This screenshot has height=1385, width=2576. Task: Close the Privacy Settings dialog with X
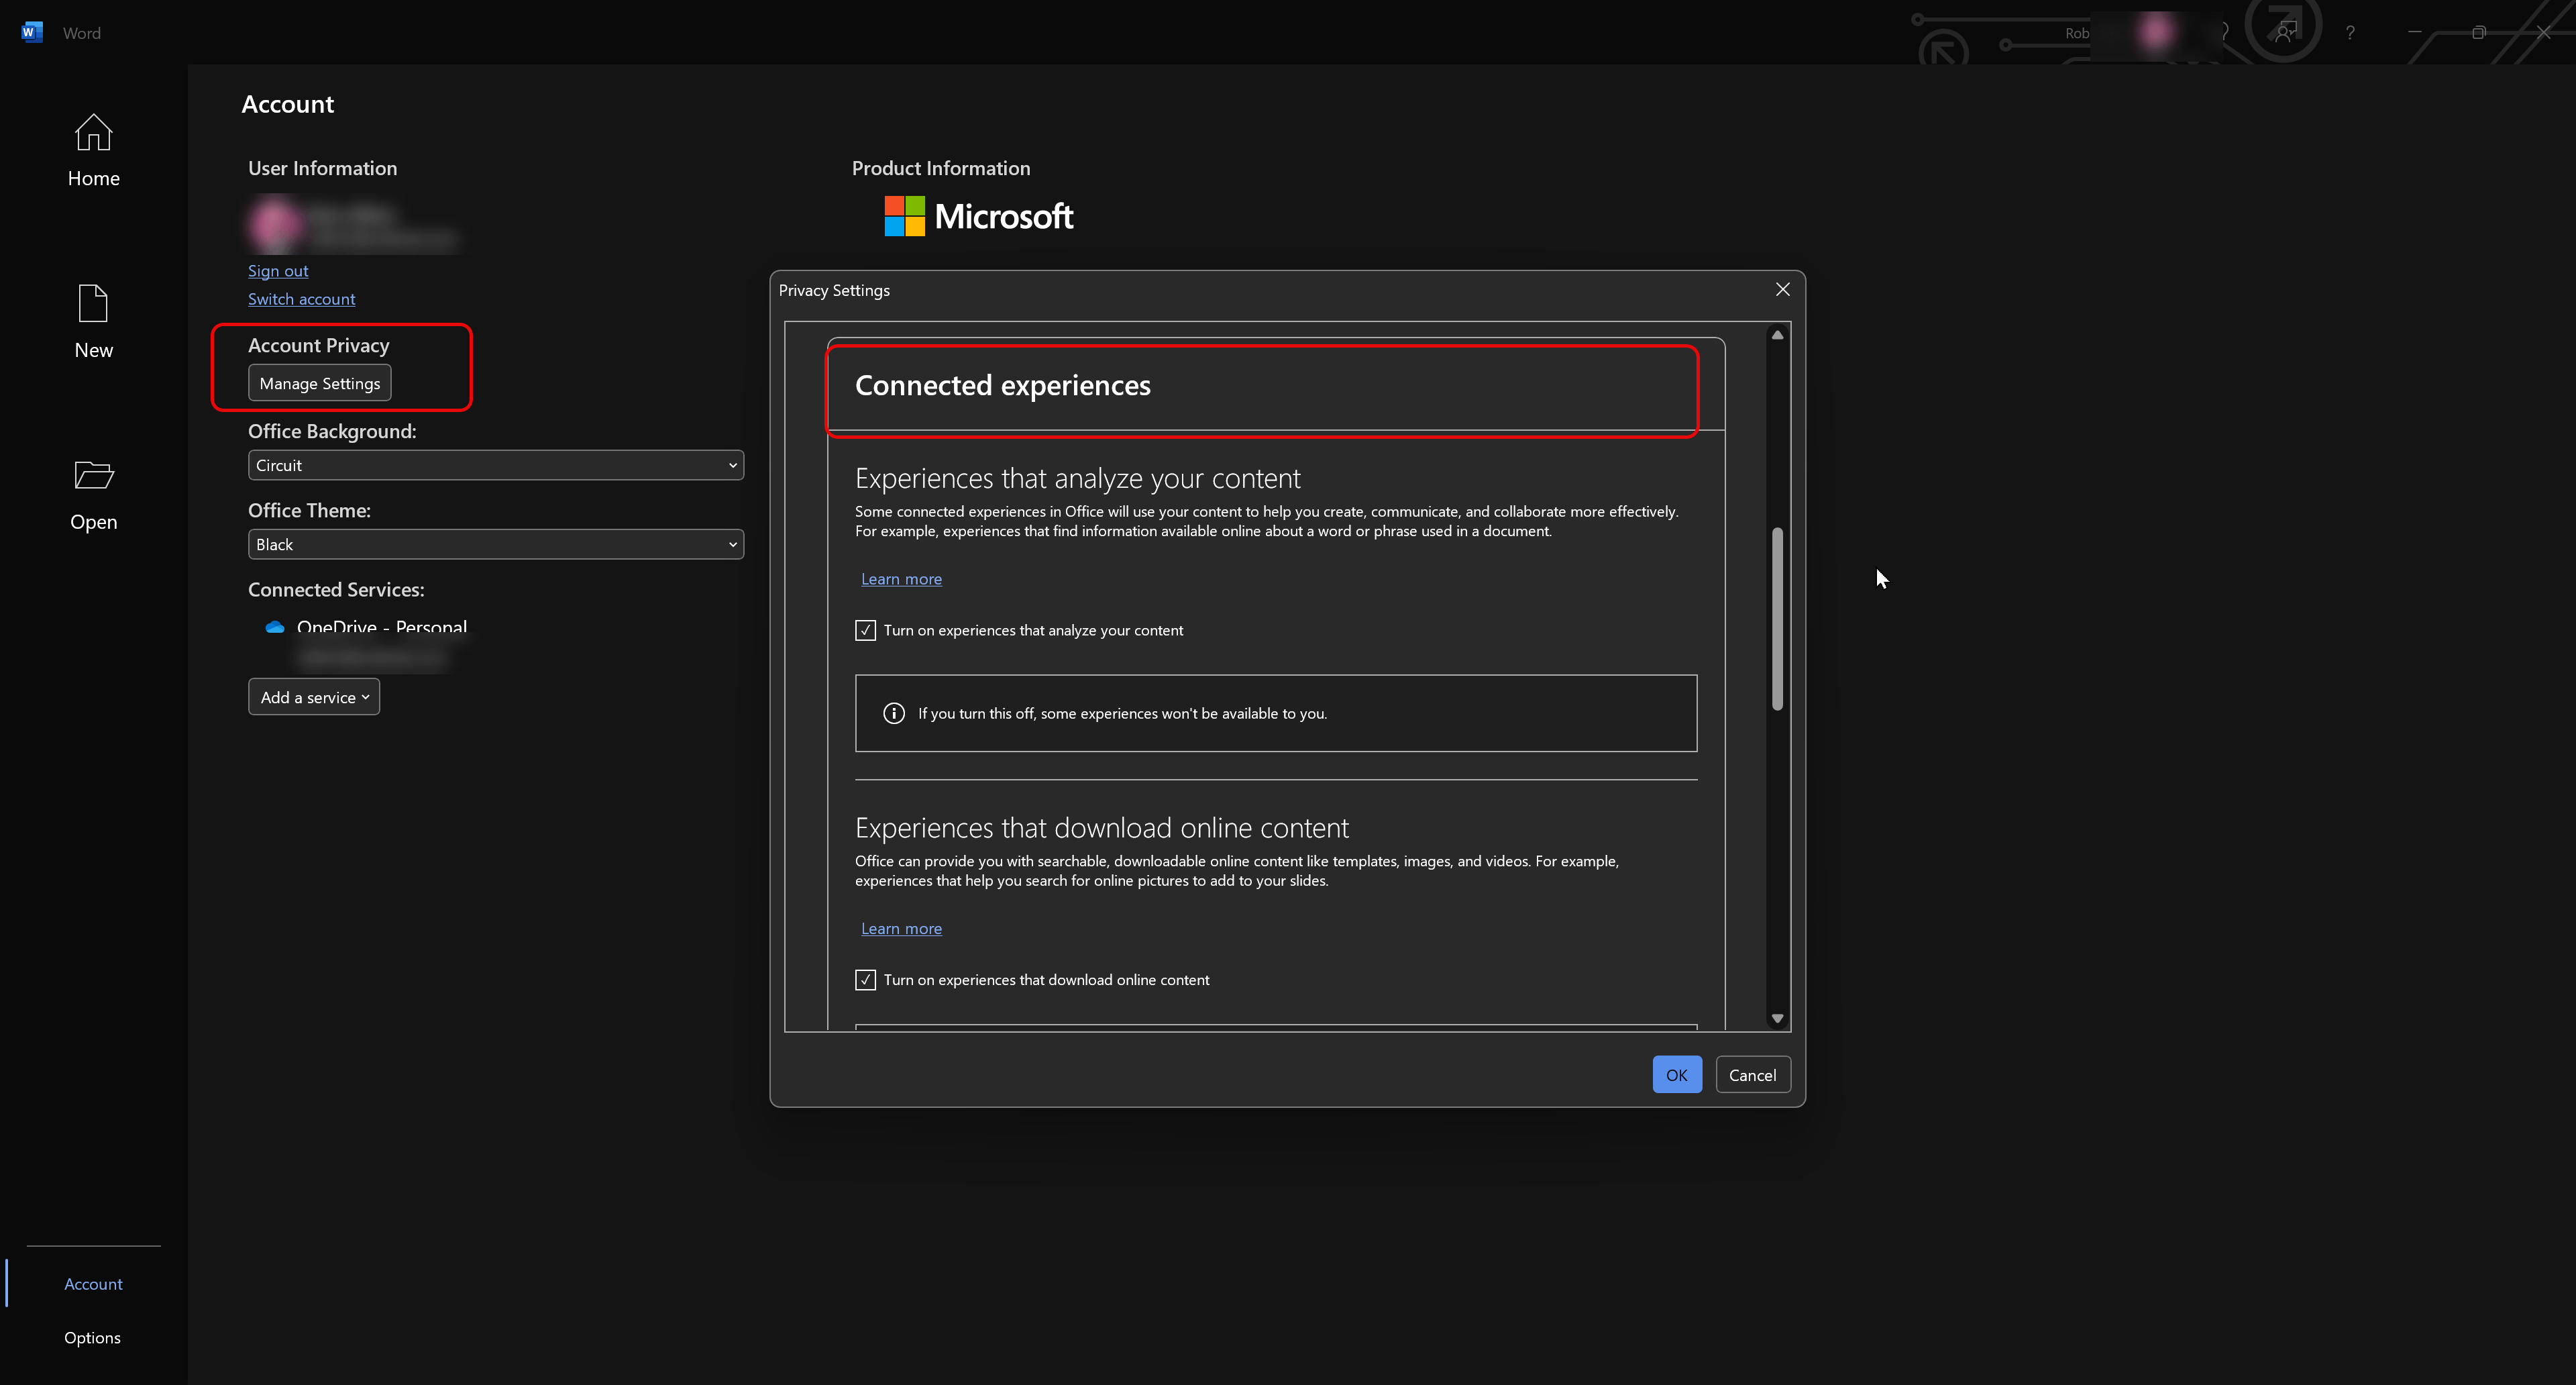[x=1782, y=289]
